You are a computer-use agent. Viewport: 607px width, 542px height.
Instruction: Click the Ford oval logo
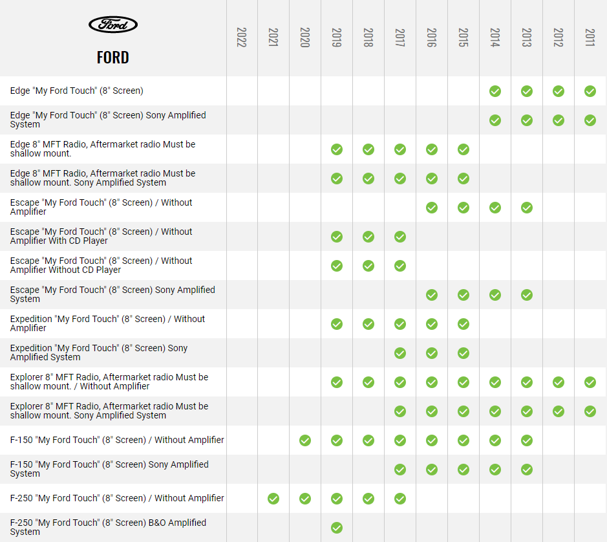coord(113,25)
